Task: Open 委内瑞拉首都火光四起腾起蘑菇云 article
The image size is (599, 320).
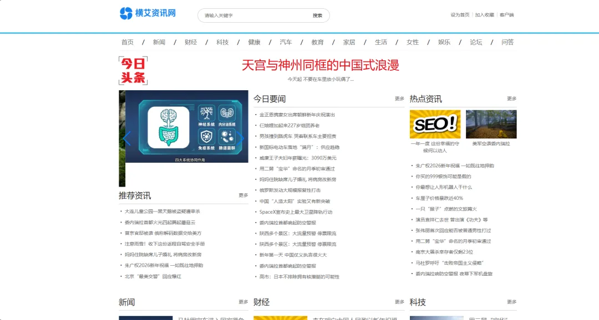Action: [160, 223]
